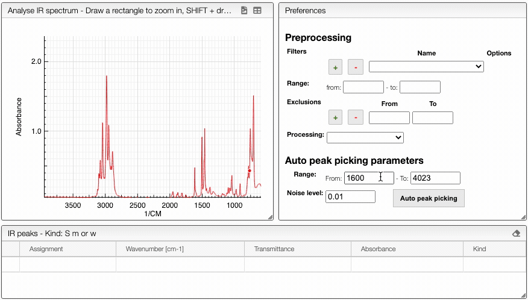Click the export image file icon
Screen dimensions: 528x300
coord(244,11)
